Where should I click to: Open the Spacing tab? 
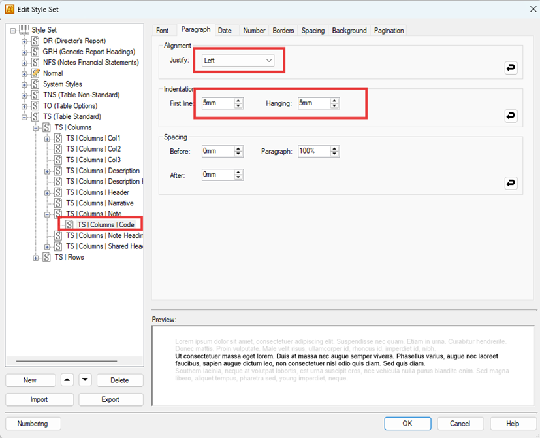tap(313, 31)
